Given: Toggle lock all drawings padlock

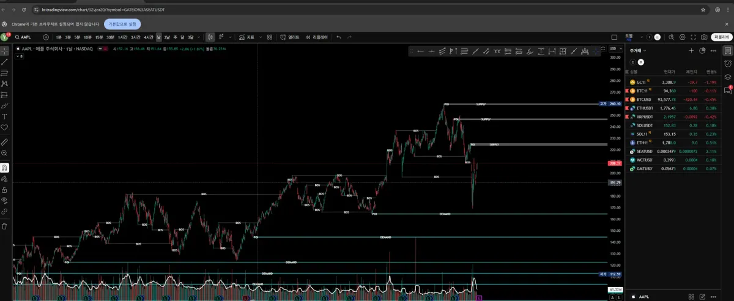Looking at the screenshot, I should (4, 190).
